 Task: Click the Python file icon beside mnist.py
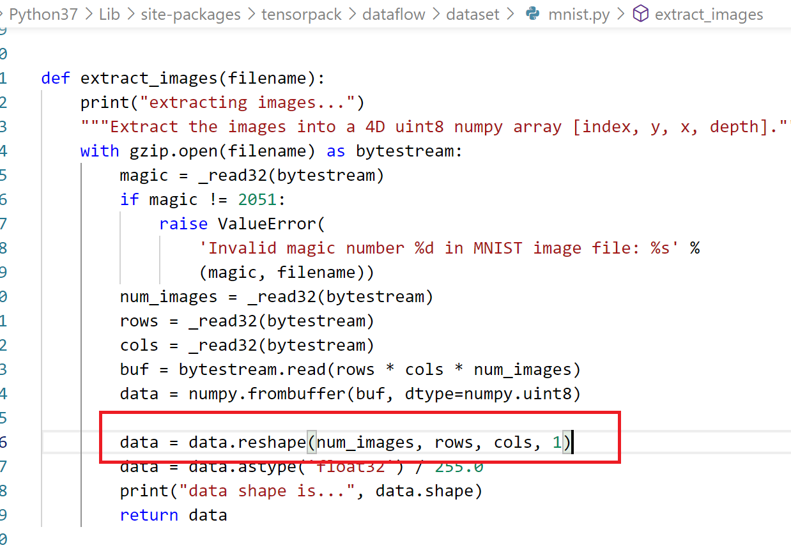tap(532, 14)
